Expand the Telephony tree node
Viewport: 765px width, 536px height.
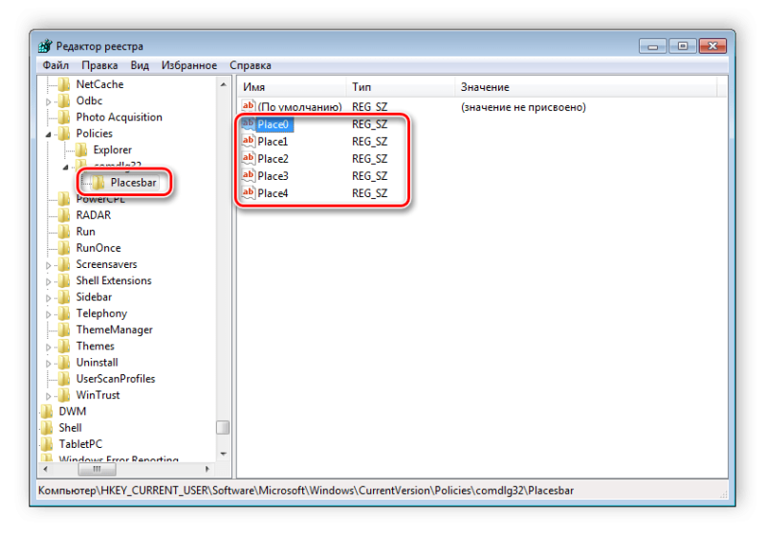[x=49, y=314]
